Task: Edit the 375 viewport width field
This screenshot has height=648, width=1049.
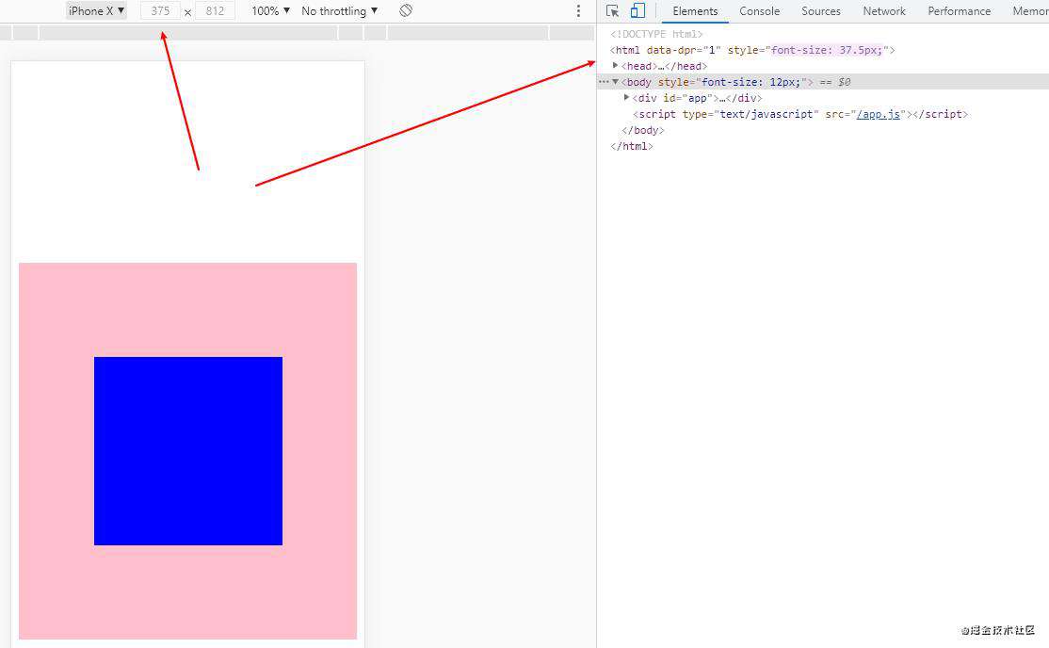Action: (x=161, y=10)
